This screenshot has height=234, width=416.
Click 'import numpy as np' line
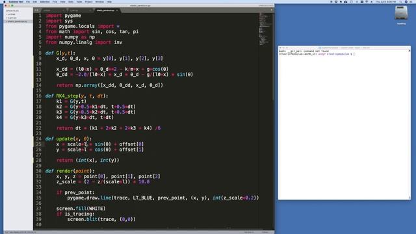pos(70,37)
